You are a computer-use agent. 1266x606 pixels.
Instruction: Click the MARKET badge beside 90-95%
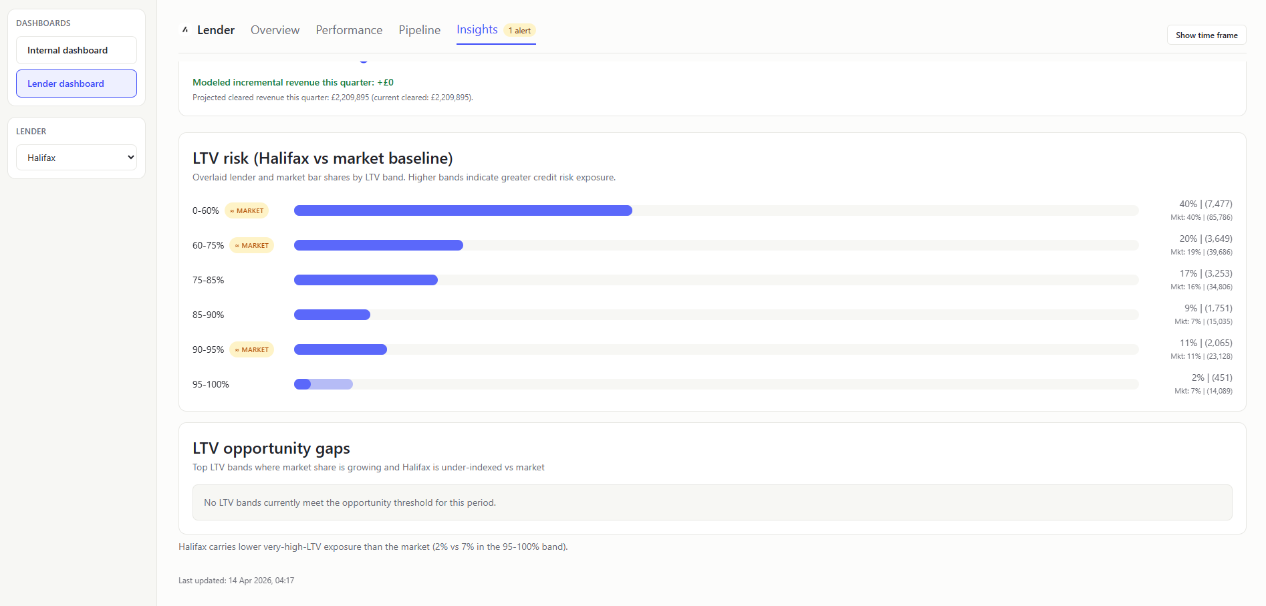pos(252,349)
